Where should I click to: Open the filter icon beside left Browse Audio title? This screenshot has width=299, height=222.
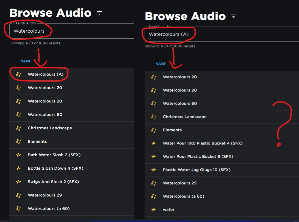[99, 13]
